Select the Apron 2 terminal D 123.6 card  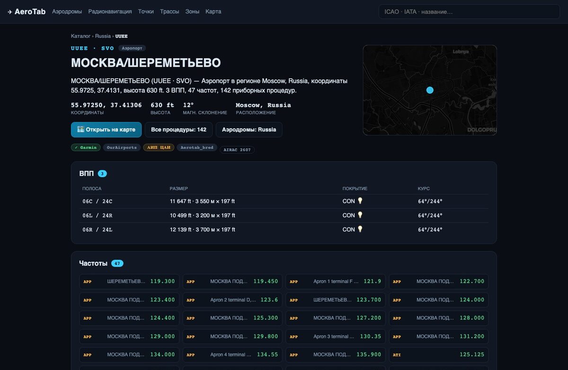click(232, 300)
